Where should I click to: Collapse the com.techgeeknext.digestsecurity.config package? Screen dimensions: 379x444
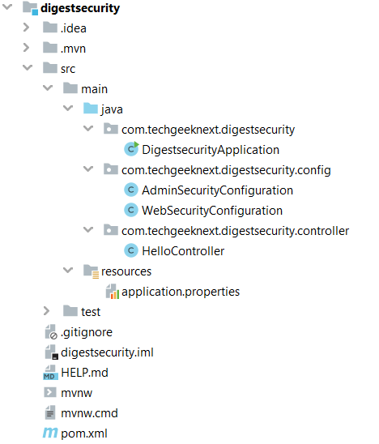pyautogui.click(x=88, y=169)
